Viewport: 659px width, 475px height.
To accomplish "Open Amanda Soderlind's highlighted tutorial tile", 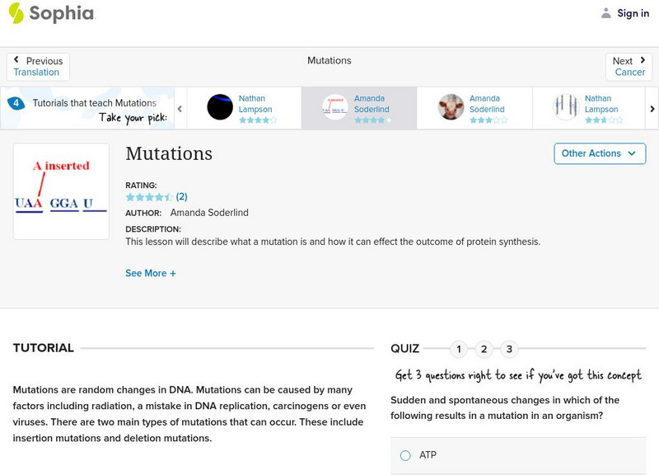I will point(359,107).
